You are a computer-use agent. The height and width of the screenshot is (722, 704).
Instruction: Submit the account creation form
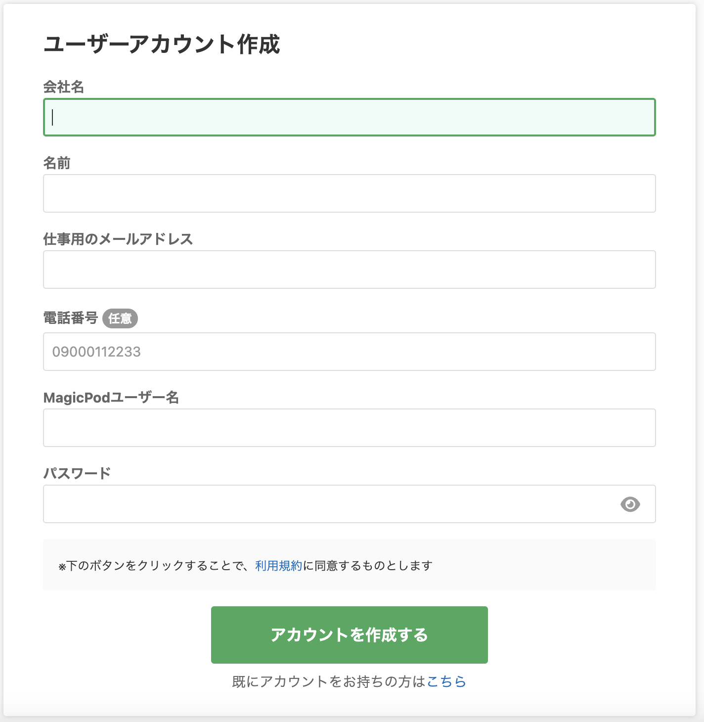(349, 634)
